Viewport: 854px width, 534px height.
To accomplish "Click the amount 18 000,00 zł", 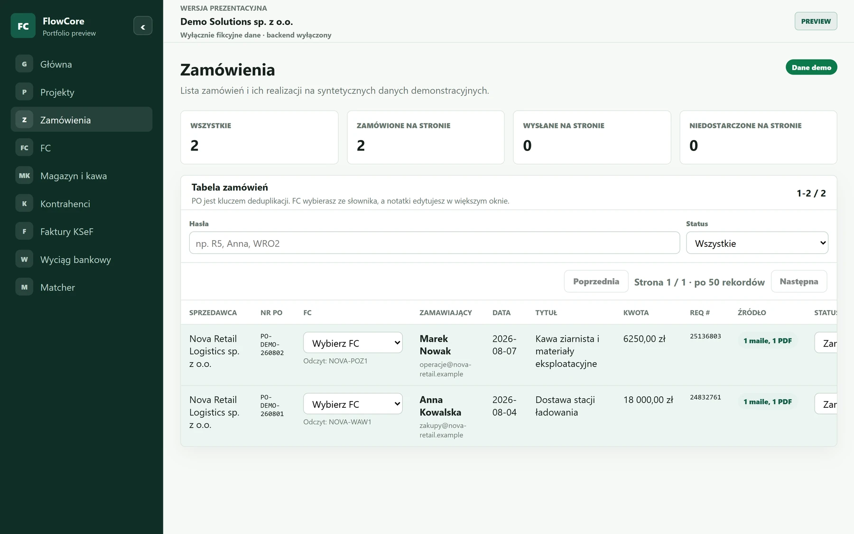I will [x=648, y=400].
